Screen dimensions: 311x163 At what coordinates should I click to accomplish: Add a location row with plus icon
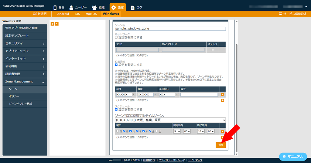pos(222,100)
